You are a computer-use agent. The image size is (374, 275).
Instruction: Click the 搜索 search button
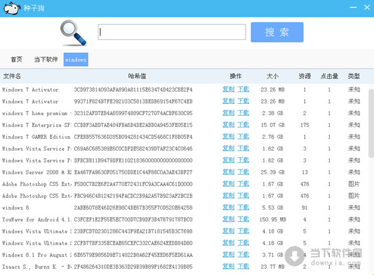click(277, 32)
